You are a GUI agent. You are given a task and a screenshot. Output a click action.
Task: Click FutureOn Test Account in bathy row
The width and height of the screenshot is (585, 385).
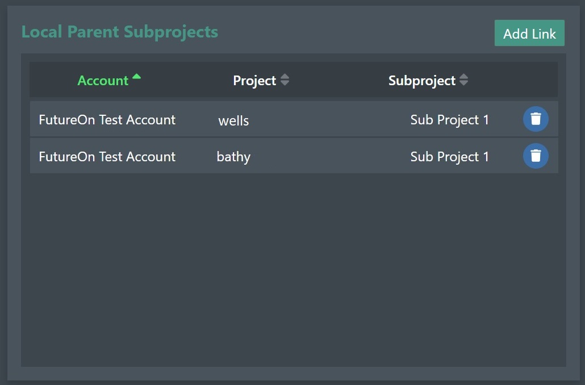(107, 157)
